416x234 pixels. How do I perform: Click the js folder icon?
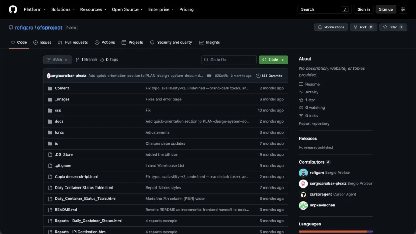(50, 143)
